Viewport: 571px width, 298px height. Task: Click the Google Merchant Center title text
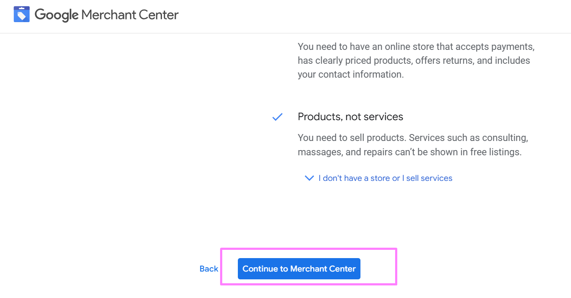pos(107,15)
